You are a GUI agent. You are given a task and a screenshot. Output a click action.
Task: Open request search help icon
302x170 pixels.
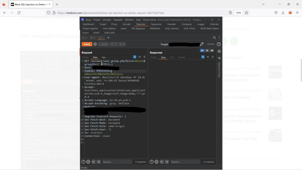point(83,162)
